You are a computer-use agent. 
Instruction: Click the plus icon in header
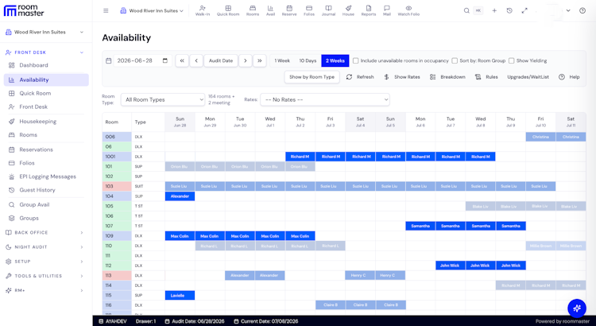click(494, 10)
